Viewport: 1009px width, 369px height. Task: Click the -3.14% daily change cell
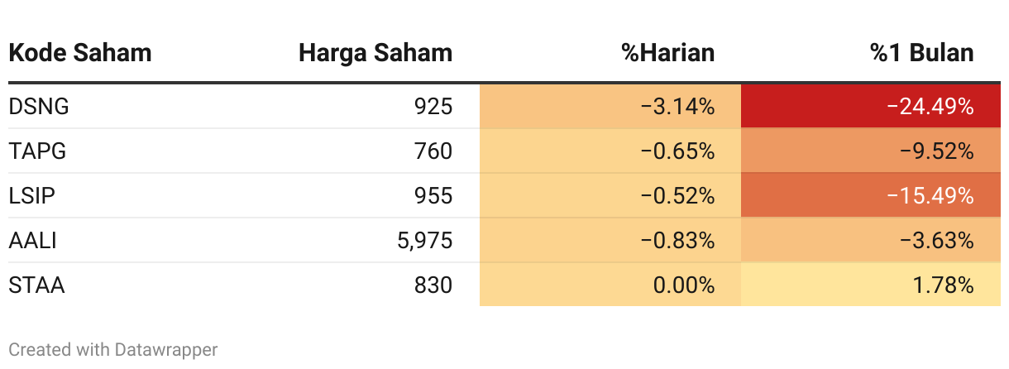[x=610, y=106]
